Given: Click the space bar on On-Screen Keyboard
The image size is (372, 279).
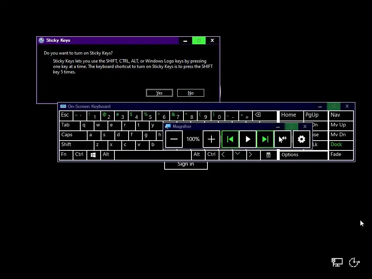Looking at the screenshot, I should click(153, 155).
